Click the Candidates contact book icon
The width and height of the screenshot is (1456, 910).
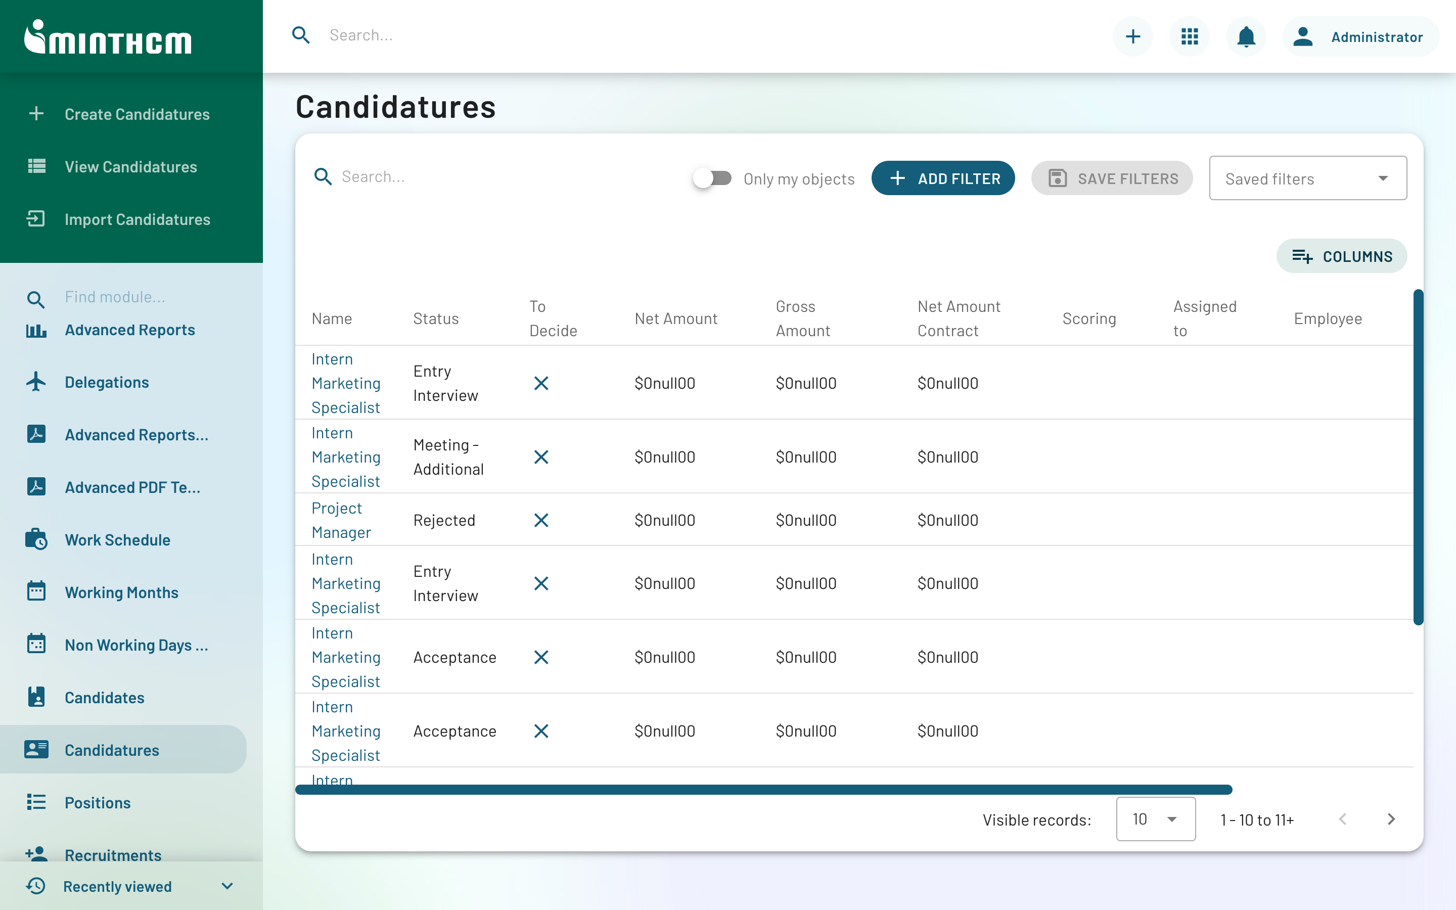pos(36,698)
